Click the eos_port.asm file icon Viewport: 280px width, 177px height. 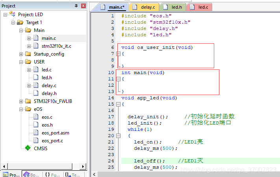(36, 133)
